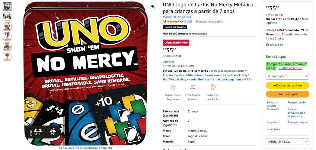Add item with Adicionar ao carrinho button

point(287,85)
